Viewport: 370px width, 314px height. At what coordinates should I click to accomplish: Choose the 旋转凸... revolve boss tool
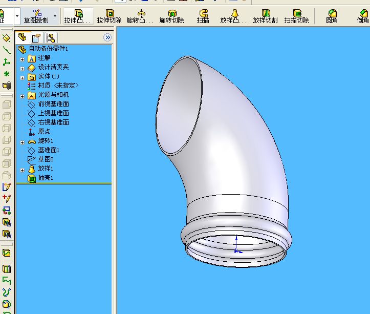(x=140, y=16)
